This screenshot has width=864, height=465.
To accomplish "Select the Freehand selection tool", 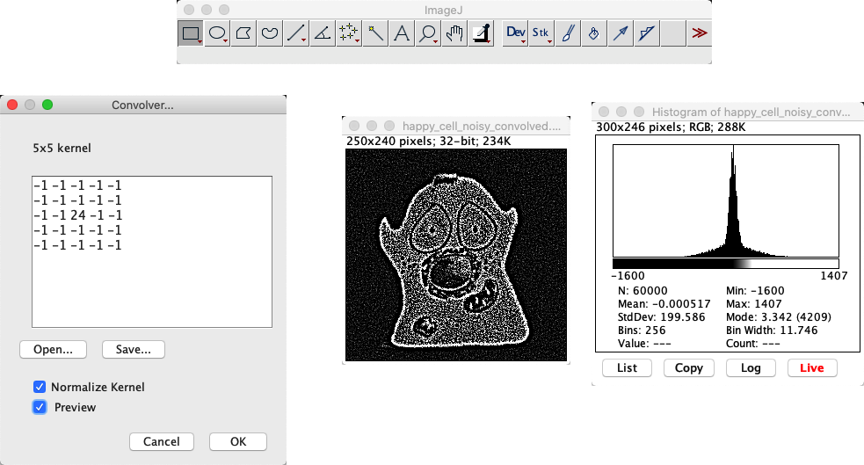I will [270, 33].
